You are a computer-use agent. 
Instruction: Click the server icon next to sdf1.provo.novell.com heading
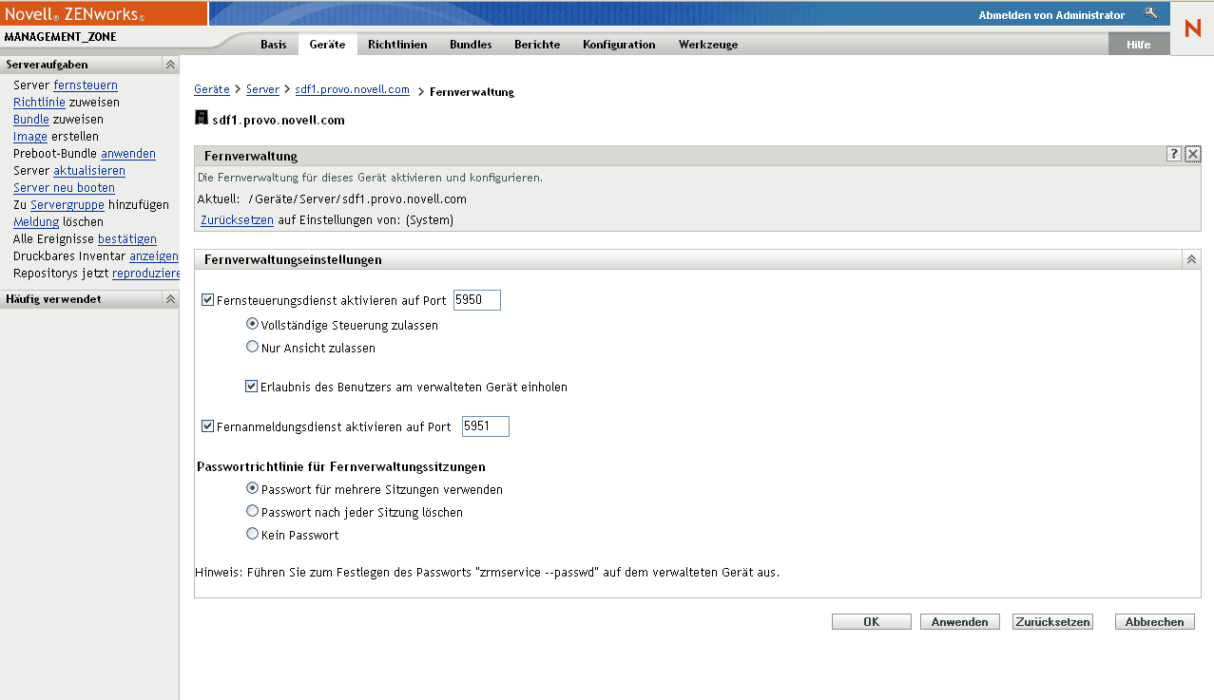(201, 119)
